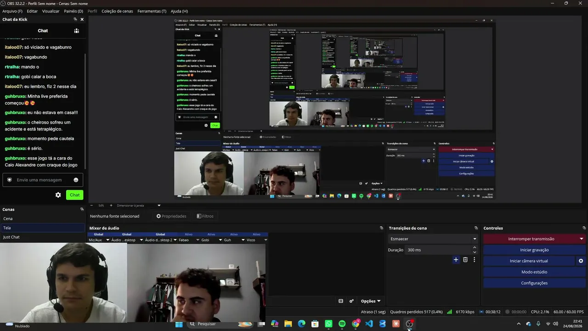Open stream button dropdown arrow

[x=582, y=239]
